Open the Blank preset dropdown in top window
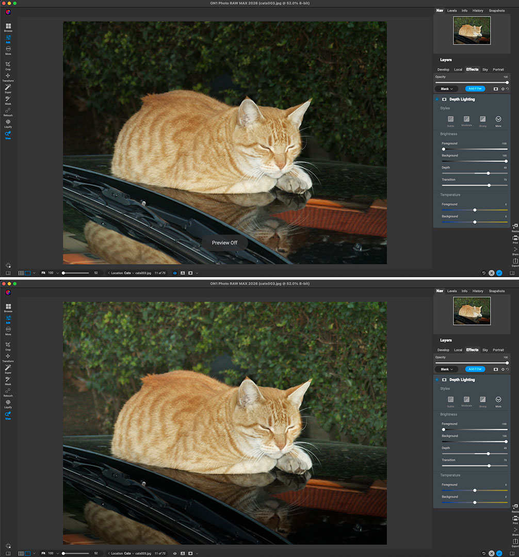 446,89
